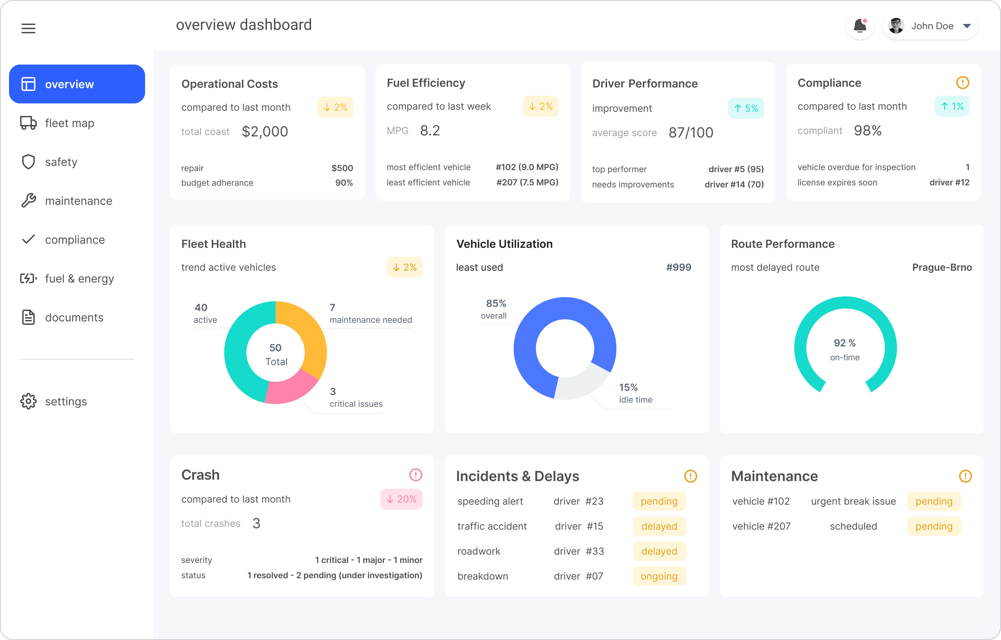
Task: Open the documents sidebar page
Action: (74, 318)
